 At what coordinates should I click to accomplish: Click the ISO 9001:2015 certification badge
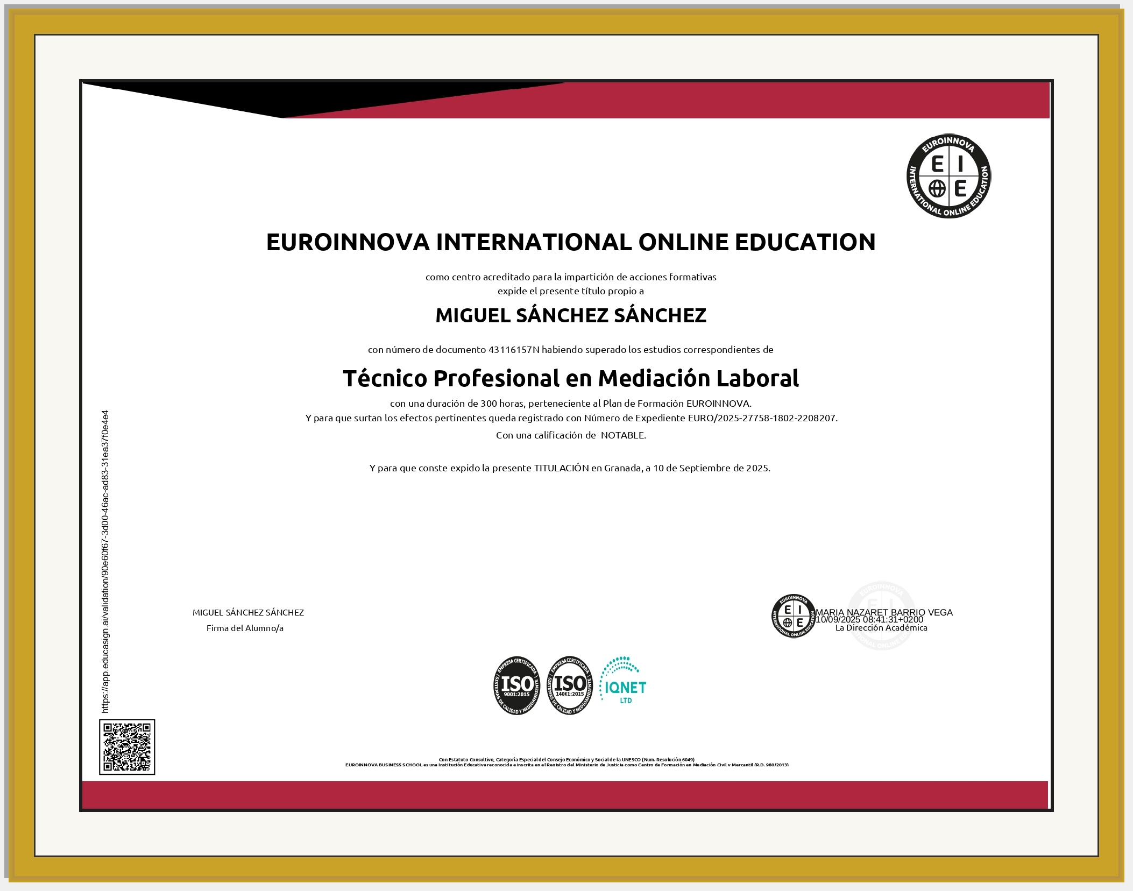516,685
